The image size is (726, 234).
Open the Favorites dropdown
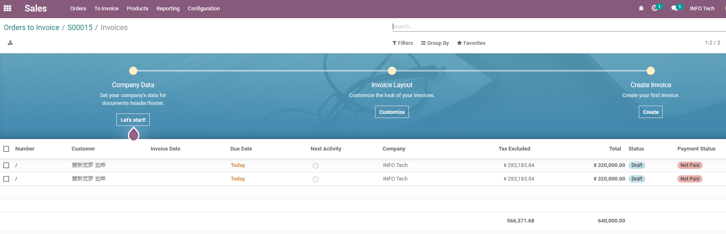point(471,43)
